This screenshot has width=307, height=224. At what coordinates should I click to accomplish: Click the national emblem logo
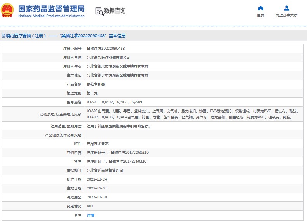coord(7,10)
